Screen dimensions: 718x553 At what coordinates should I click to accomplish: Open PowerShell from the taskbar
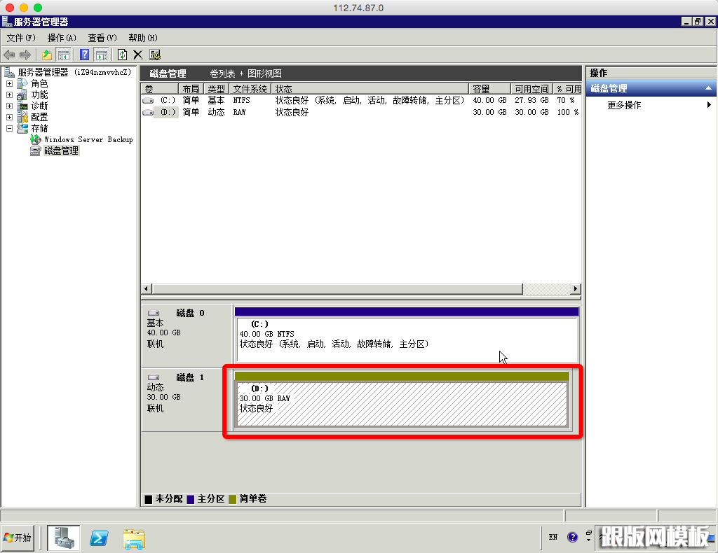pyautogui.click(x=100, y=538)
